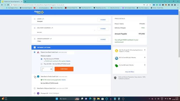The width and height of the screenshot is (180, 101).
Task: Click the address bar URL
Action: tap(39, 5)
